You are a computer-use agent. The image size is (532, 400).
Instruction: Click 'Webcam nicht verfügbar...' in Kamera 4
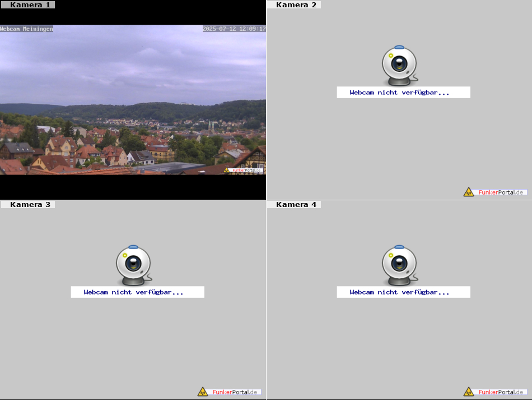400,292
